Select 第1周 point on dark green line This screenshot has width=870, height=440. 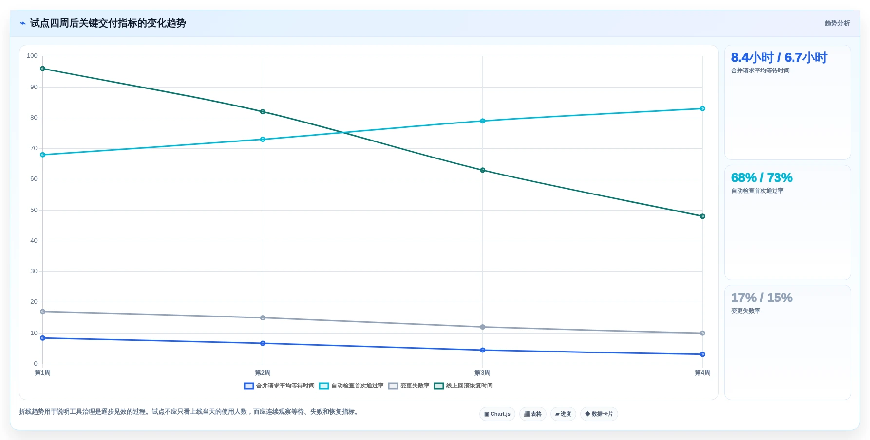coord(43,69)
